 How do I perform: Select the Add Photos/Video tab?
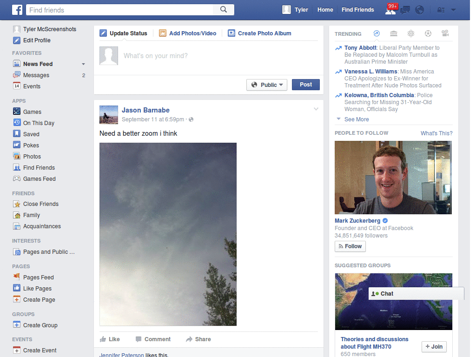(188, 33)
